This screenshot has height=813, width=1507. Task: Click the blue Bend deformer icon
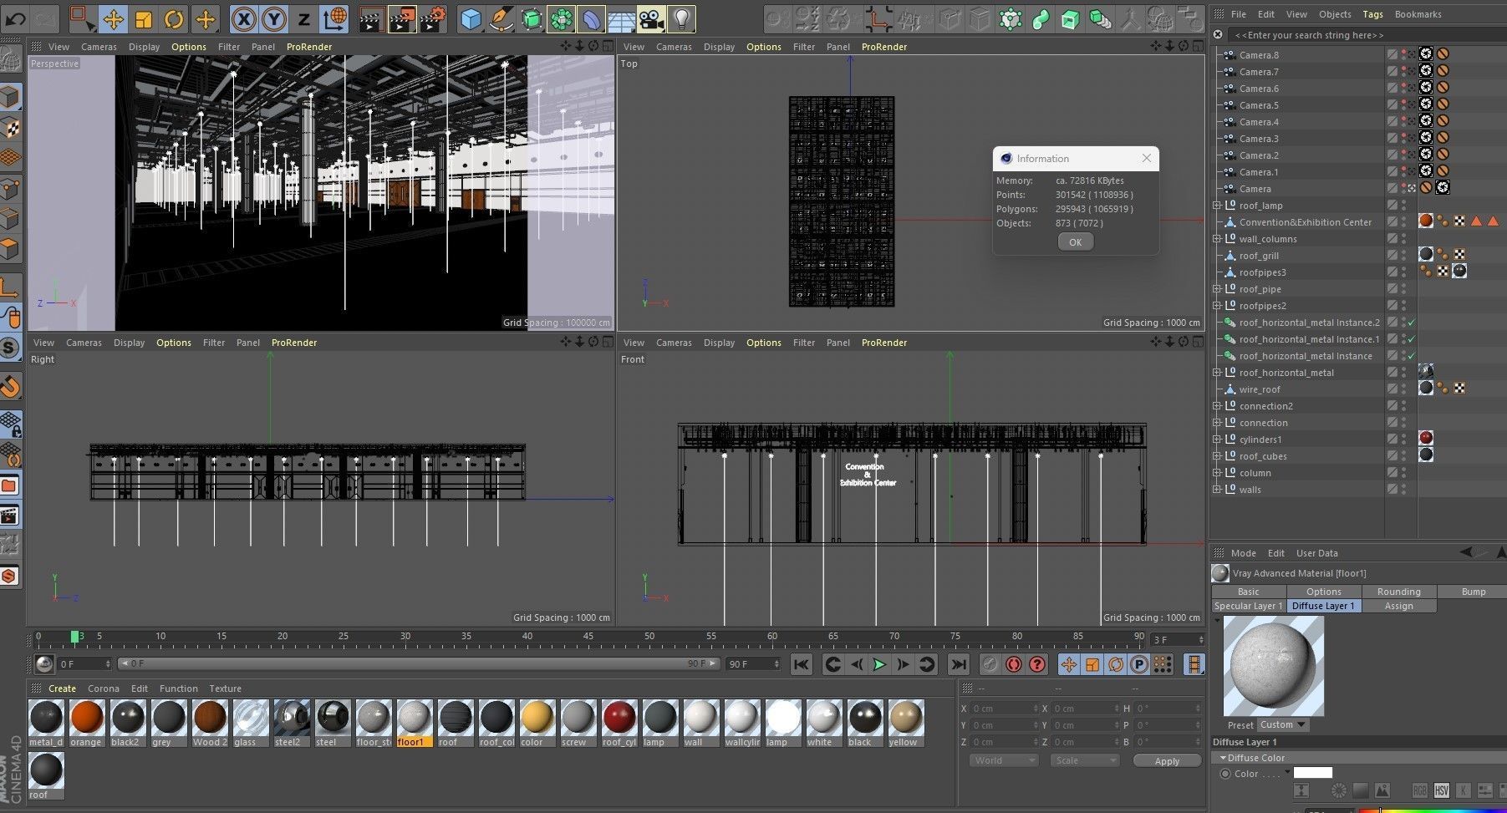coord(592,18)
